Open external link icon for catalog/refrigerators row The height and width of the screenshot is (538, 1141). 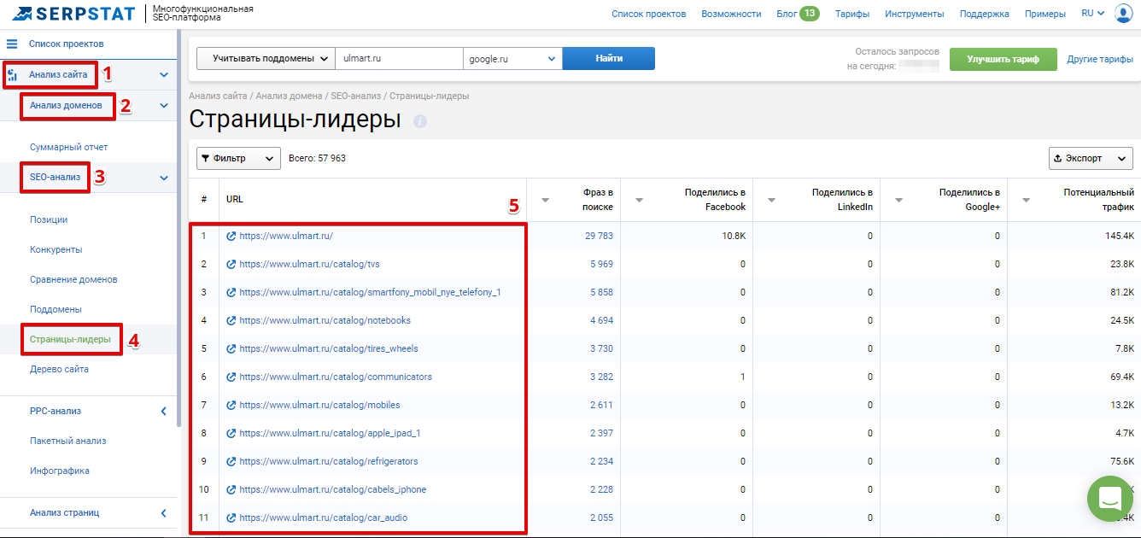pyautogui.click(x=231, y=461)
